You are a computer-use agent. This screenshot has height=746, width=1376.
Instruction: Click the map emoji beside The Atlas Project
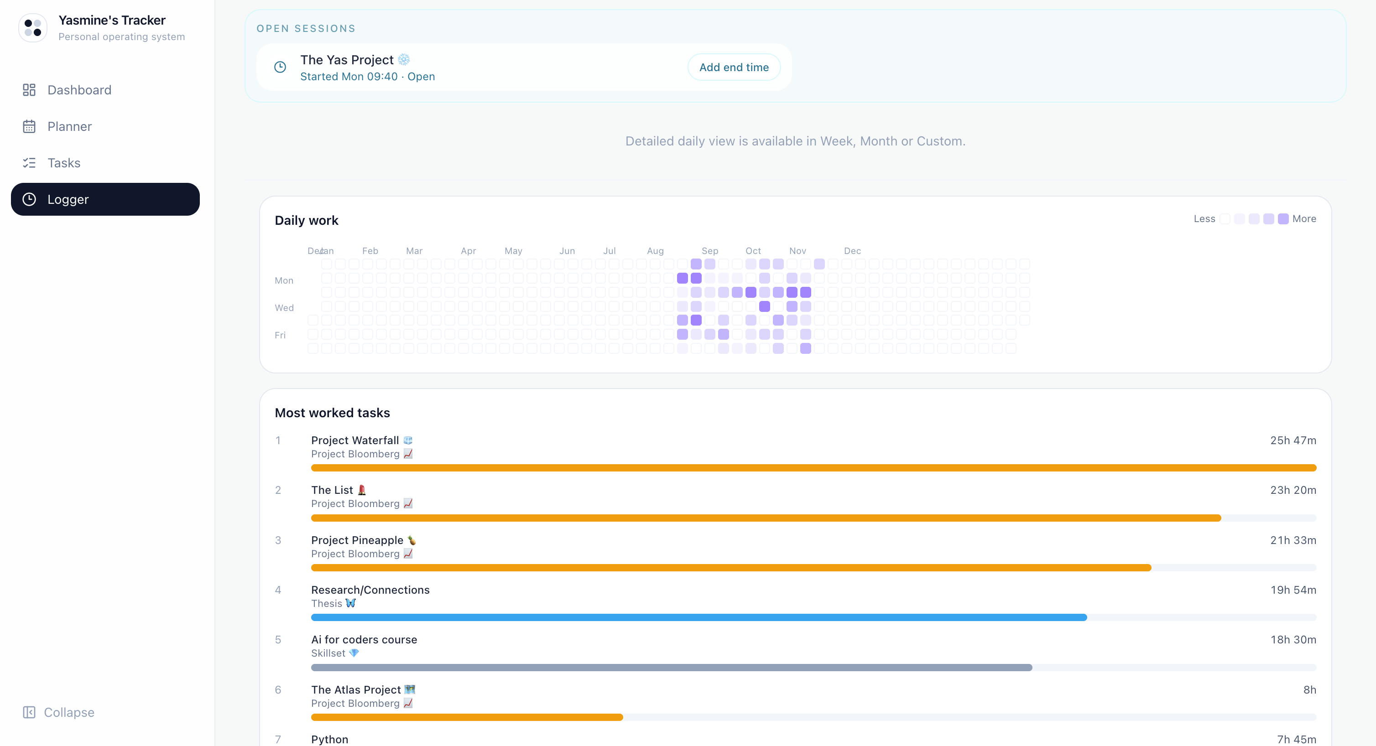410,689
